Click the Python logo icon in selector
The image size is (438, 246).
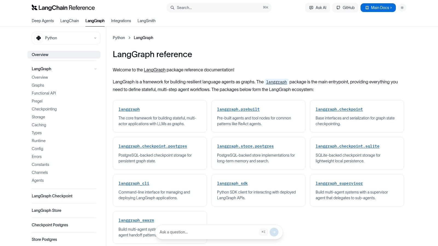pyautogui.click(x=39, y=38)
